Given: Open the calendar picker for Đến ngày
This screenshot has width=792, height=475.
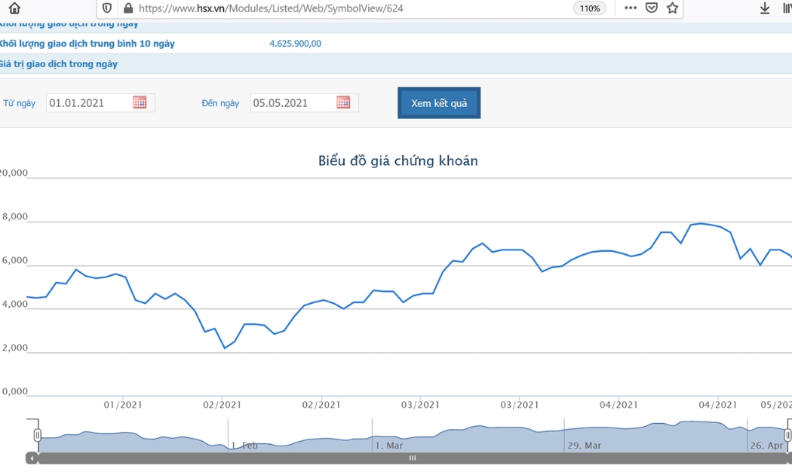Looking at the screenshot, I should 343,103.
